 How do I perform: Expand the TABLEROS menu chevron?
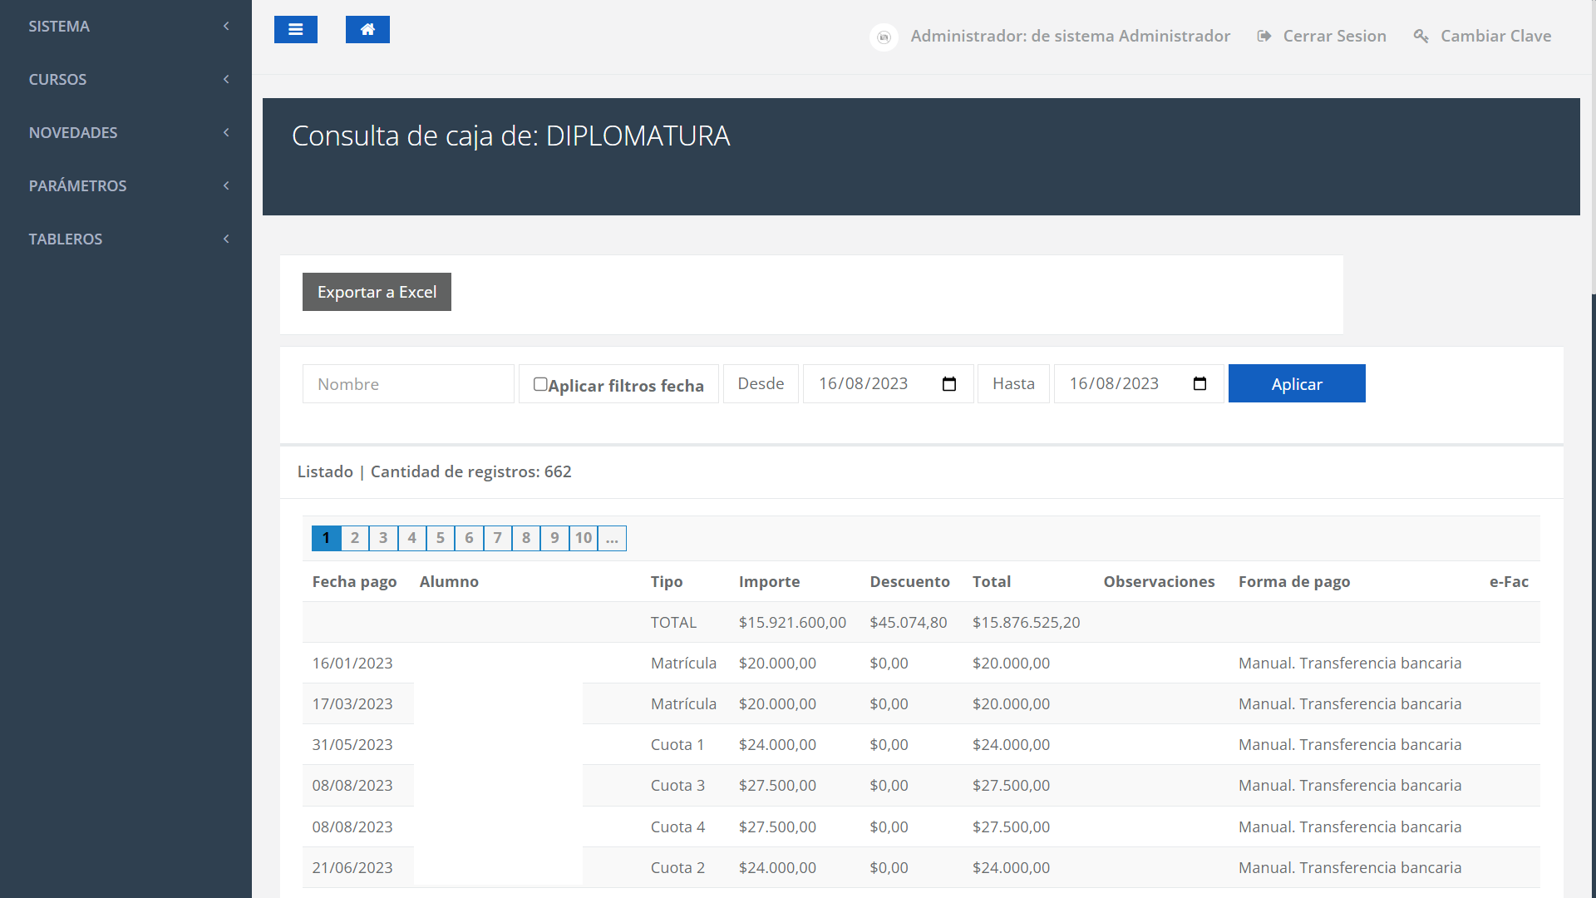(x=226, y=239)
